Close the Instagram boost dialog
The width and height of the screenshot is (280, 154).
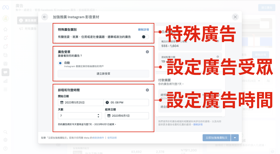pyautogui.click(x=235, y=17)
